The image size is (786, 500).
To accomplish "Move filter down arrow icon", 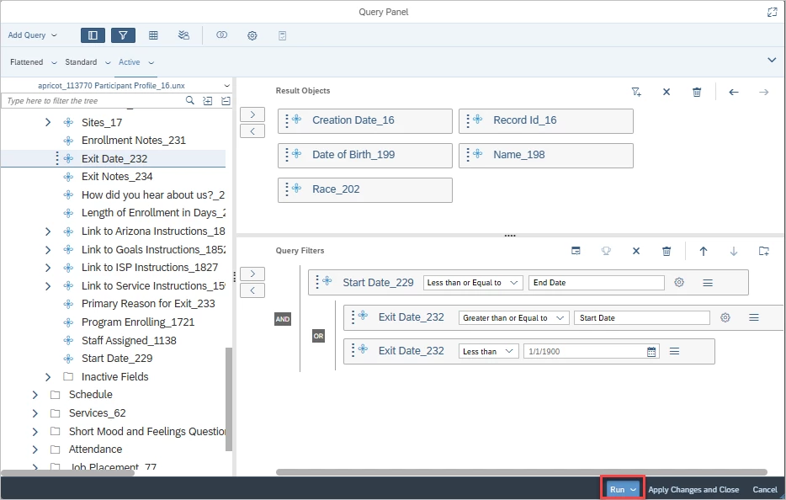I will point(733,251).
